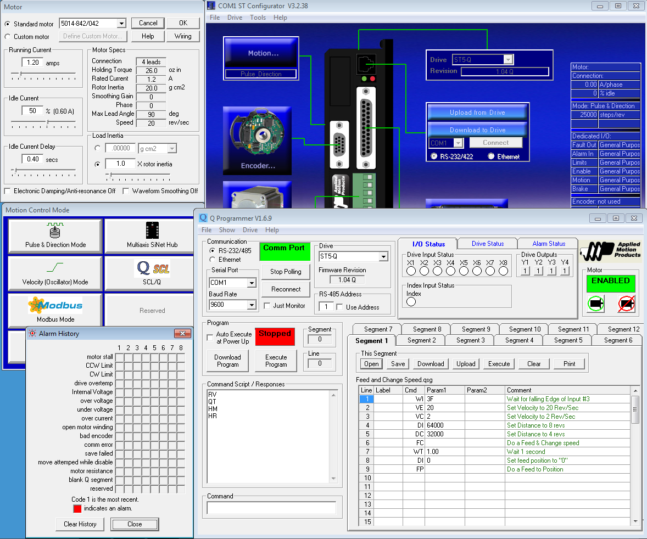Click the Download Program button
The height and width of the screenshot is (539, 647).
(x=227, y=361)
